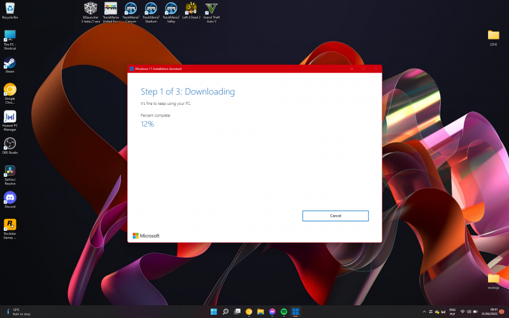The image size is (509, 318).
Task: Open the Discord desktop icon
Action: tap(10, 198)
